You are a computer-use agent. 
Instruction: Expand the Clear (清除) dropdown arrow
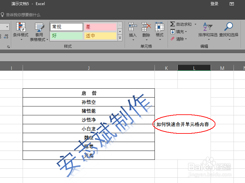click(x=186, y=39)
